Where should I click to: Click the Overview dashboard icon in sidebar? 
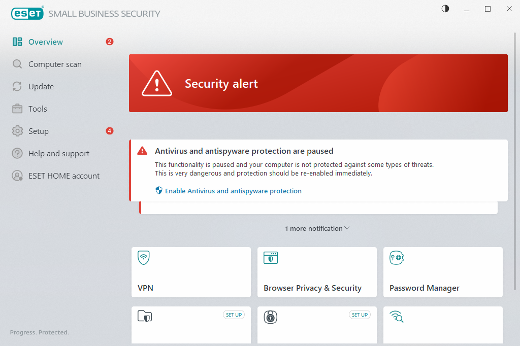pyautogui.click(x=17, y=42)
